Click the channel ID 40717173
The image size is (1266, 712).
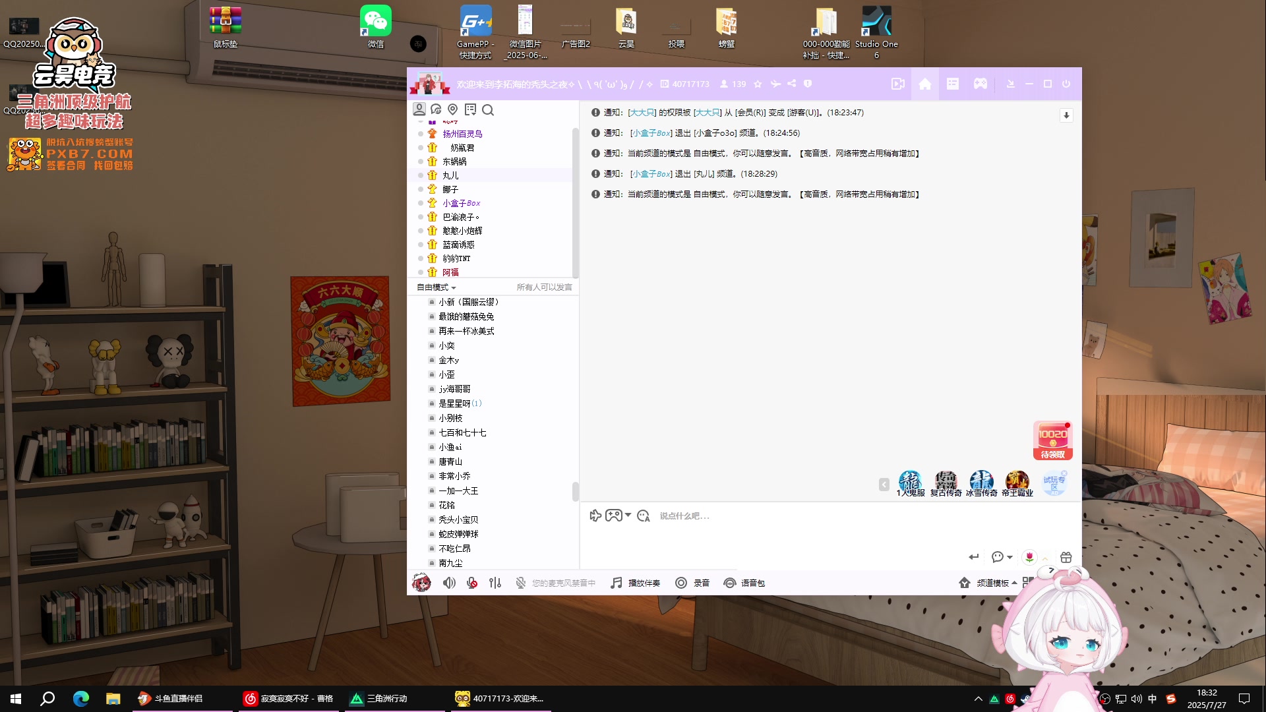[685, 84]
